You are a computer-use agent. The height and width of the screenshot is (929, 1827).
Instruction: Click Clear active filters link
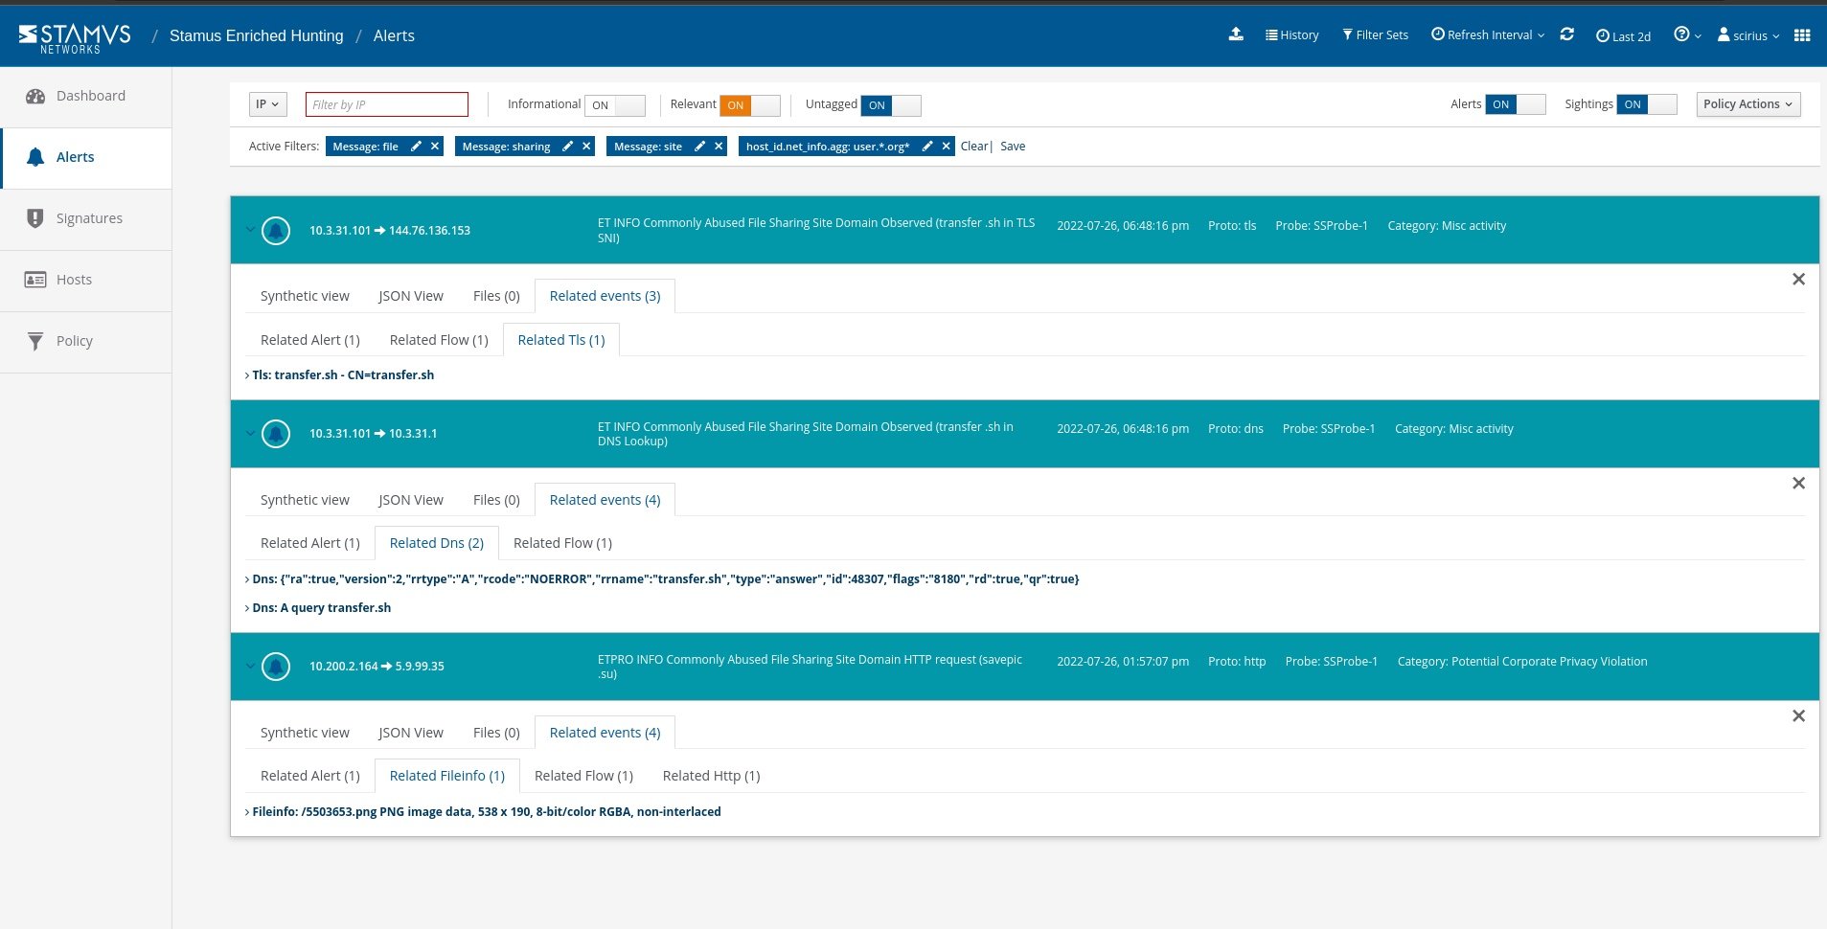click(974, 147)
